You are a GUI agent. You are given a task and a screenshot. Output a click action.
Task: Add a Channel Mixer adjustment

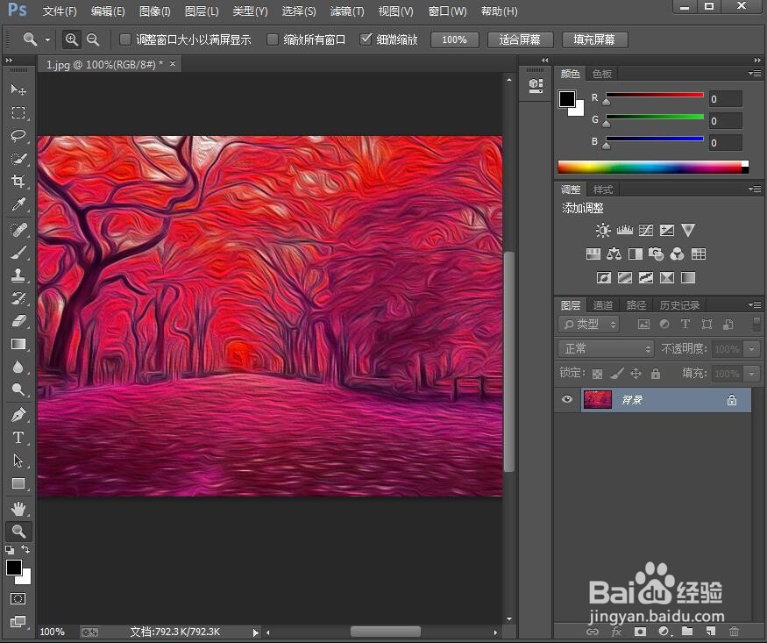point(677,254)
